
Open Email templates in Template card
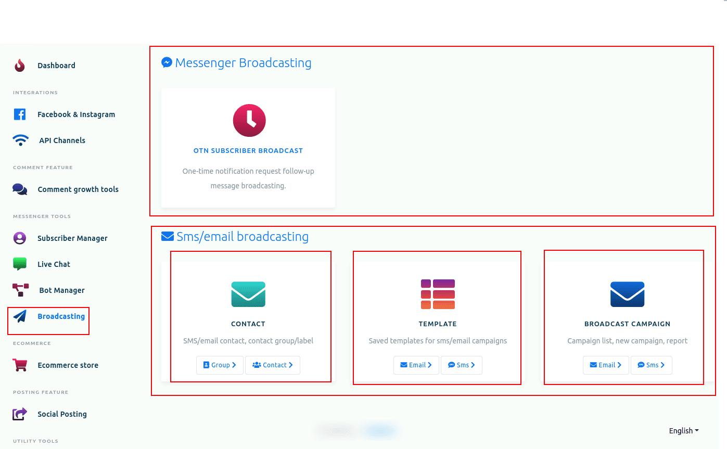click(416, 365)
